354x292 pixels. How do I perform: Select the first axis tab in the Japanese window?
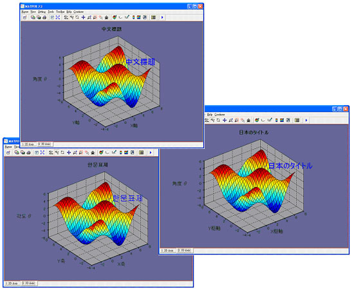167,250
